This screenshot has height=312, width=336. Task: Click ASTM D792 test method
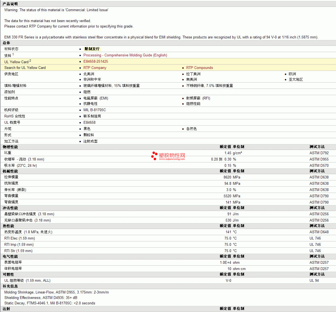319,153
